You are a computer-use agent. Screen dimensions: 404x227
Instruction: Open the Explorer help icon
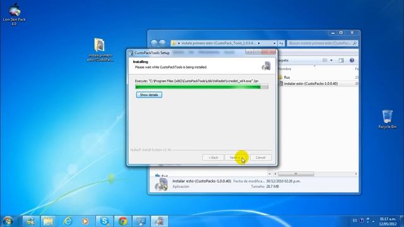tap(352, 61)
